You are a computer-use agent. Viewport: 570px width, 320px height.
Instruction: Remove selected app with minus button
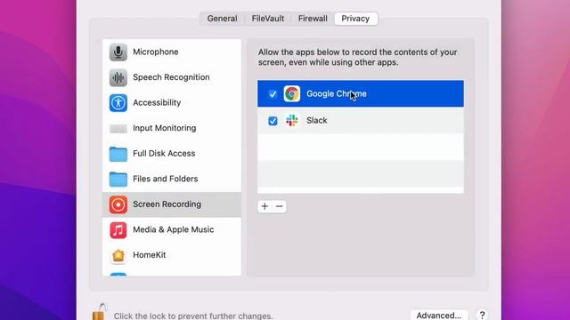[x=279, y=206]
